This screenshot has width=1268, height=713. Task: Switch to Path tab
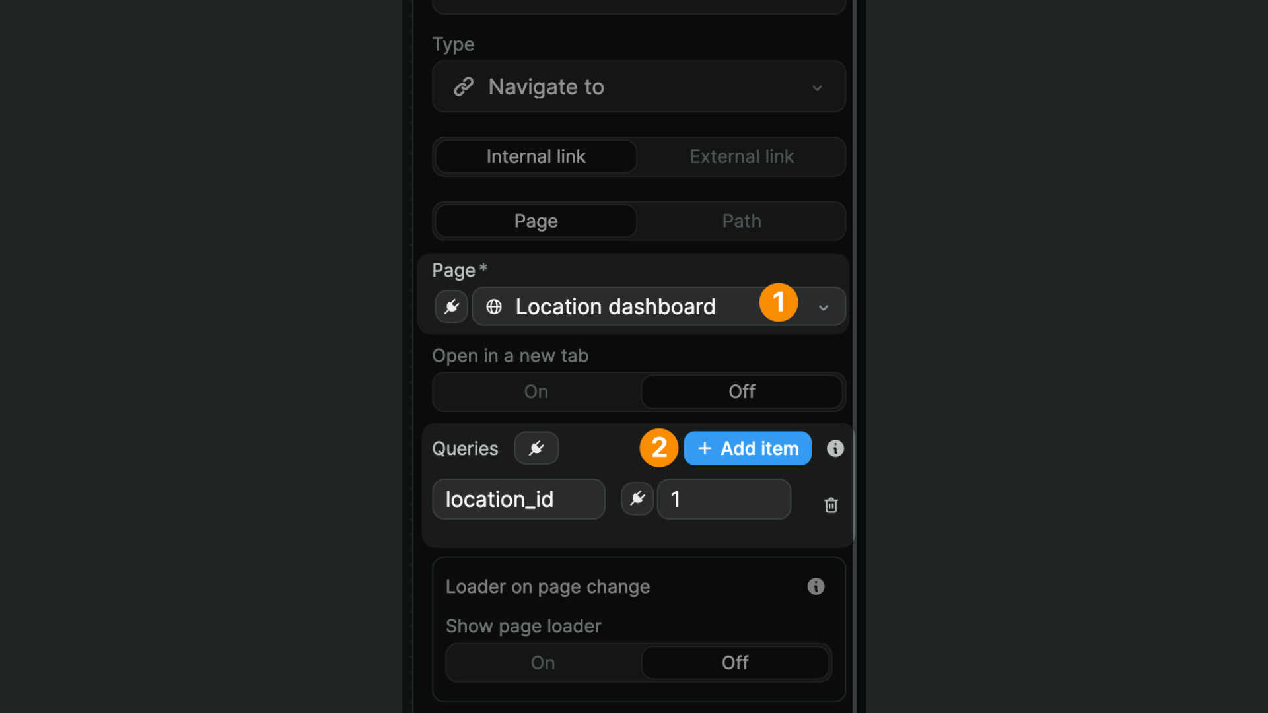(x=742, y=221)
